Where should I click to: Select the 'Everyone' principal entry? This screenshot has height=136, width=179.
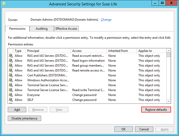(33, 95)
